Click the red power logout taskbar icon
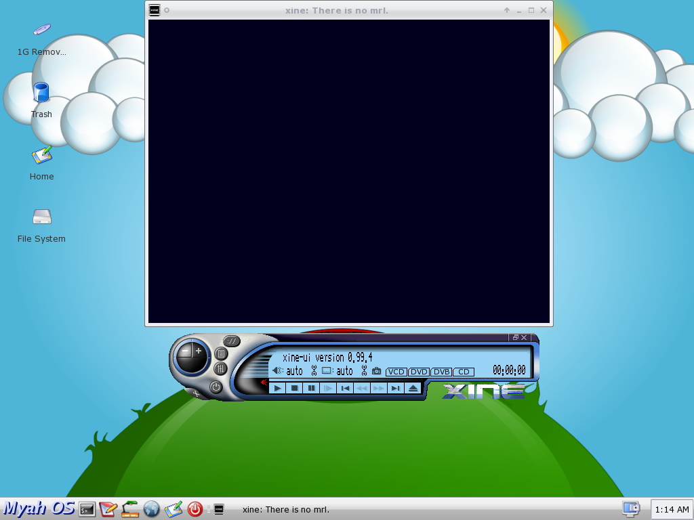Viewport: 694px width, 520px height. [x=195, y=509]
